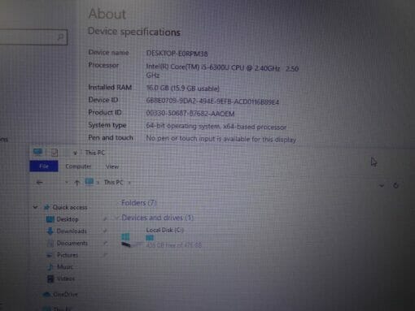Select OneDrive in navigation pane
Viewport: 415px width, 311px height.
click(x=65, y=294)
